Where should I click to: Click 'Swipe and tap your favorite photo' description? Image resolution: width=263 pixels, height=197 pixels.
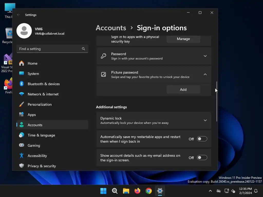[150, 77]
